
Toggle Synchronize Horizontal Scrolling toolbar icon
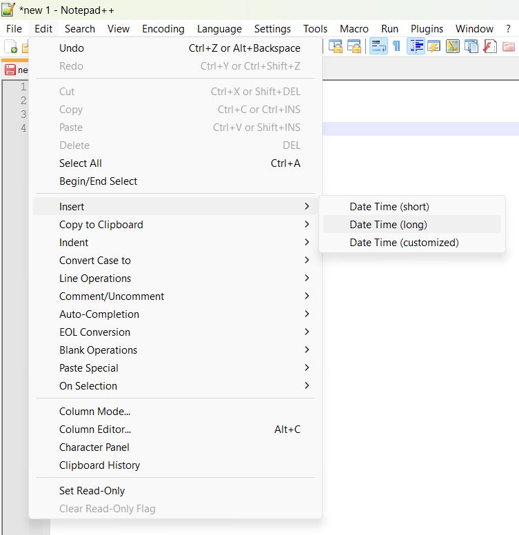point(354,46)
